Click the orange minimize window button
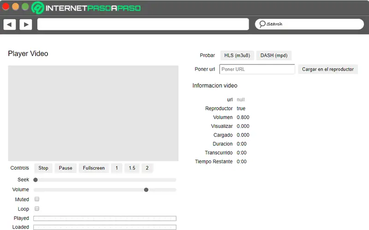 pos(15,6)
